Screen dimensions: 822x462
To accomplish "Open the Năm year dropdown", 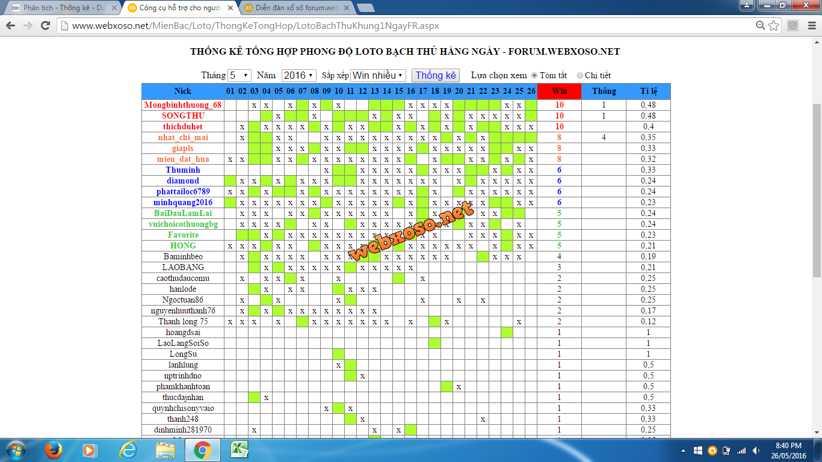I will pos(298,75).
